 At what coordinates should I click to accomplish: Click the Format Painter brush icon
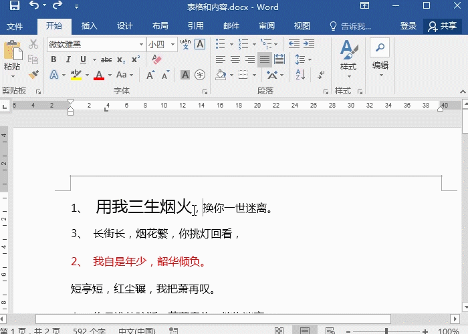click(x=33, y=75)
